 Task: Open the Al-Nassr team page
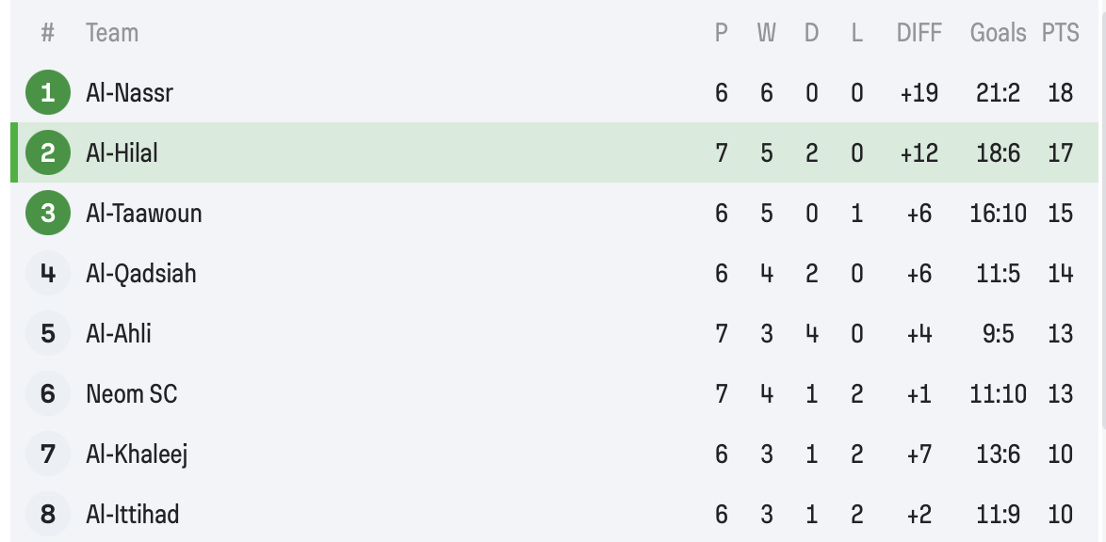coord(129,93)
